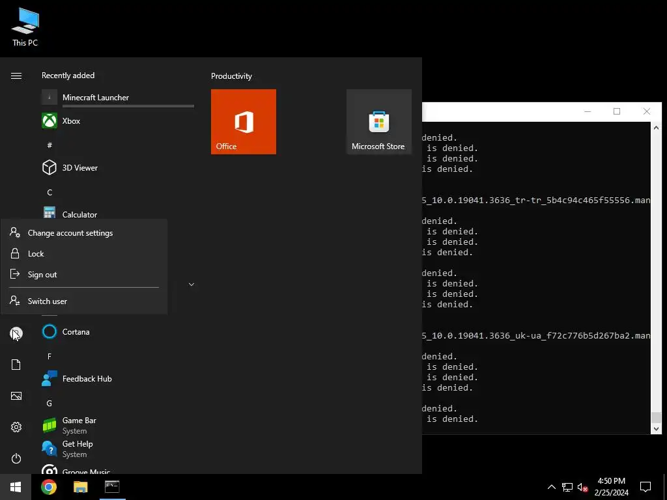Open the Microsoft Store tile
The height and width of the screenshot is (500, 667).
click(378, 122)
